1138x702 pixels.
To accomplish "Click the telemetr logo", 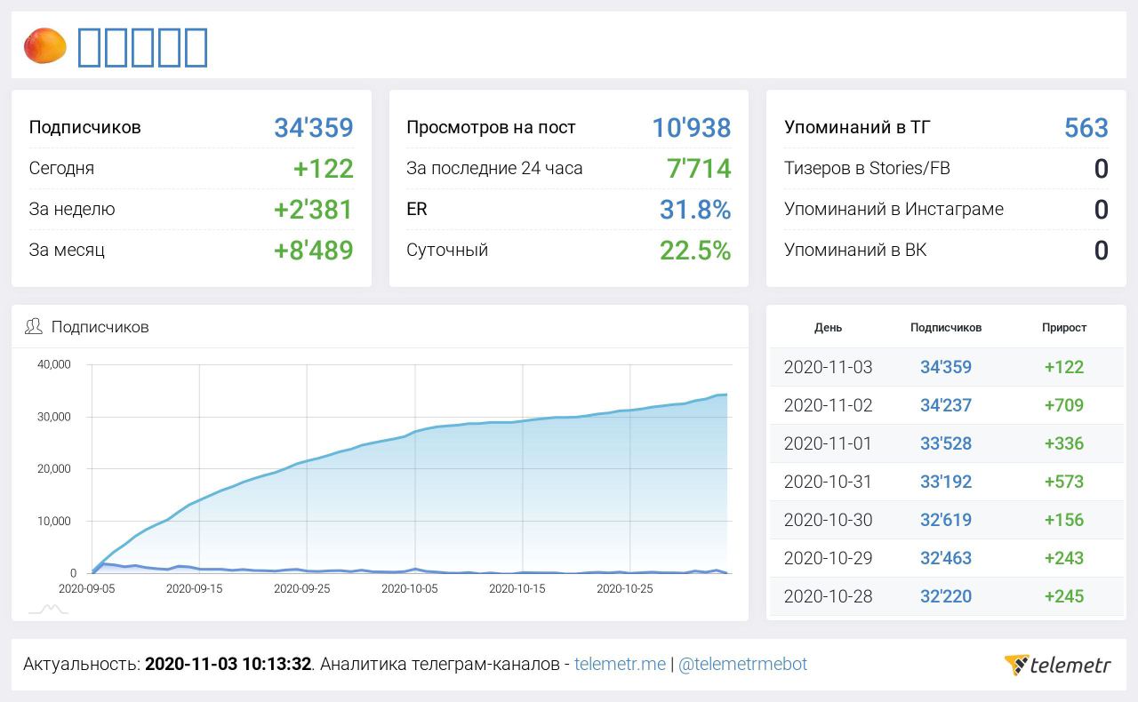I will pyautogui.click(x=1058, y=665).
